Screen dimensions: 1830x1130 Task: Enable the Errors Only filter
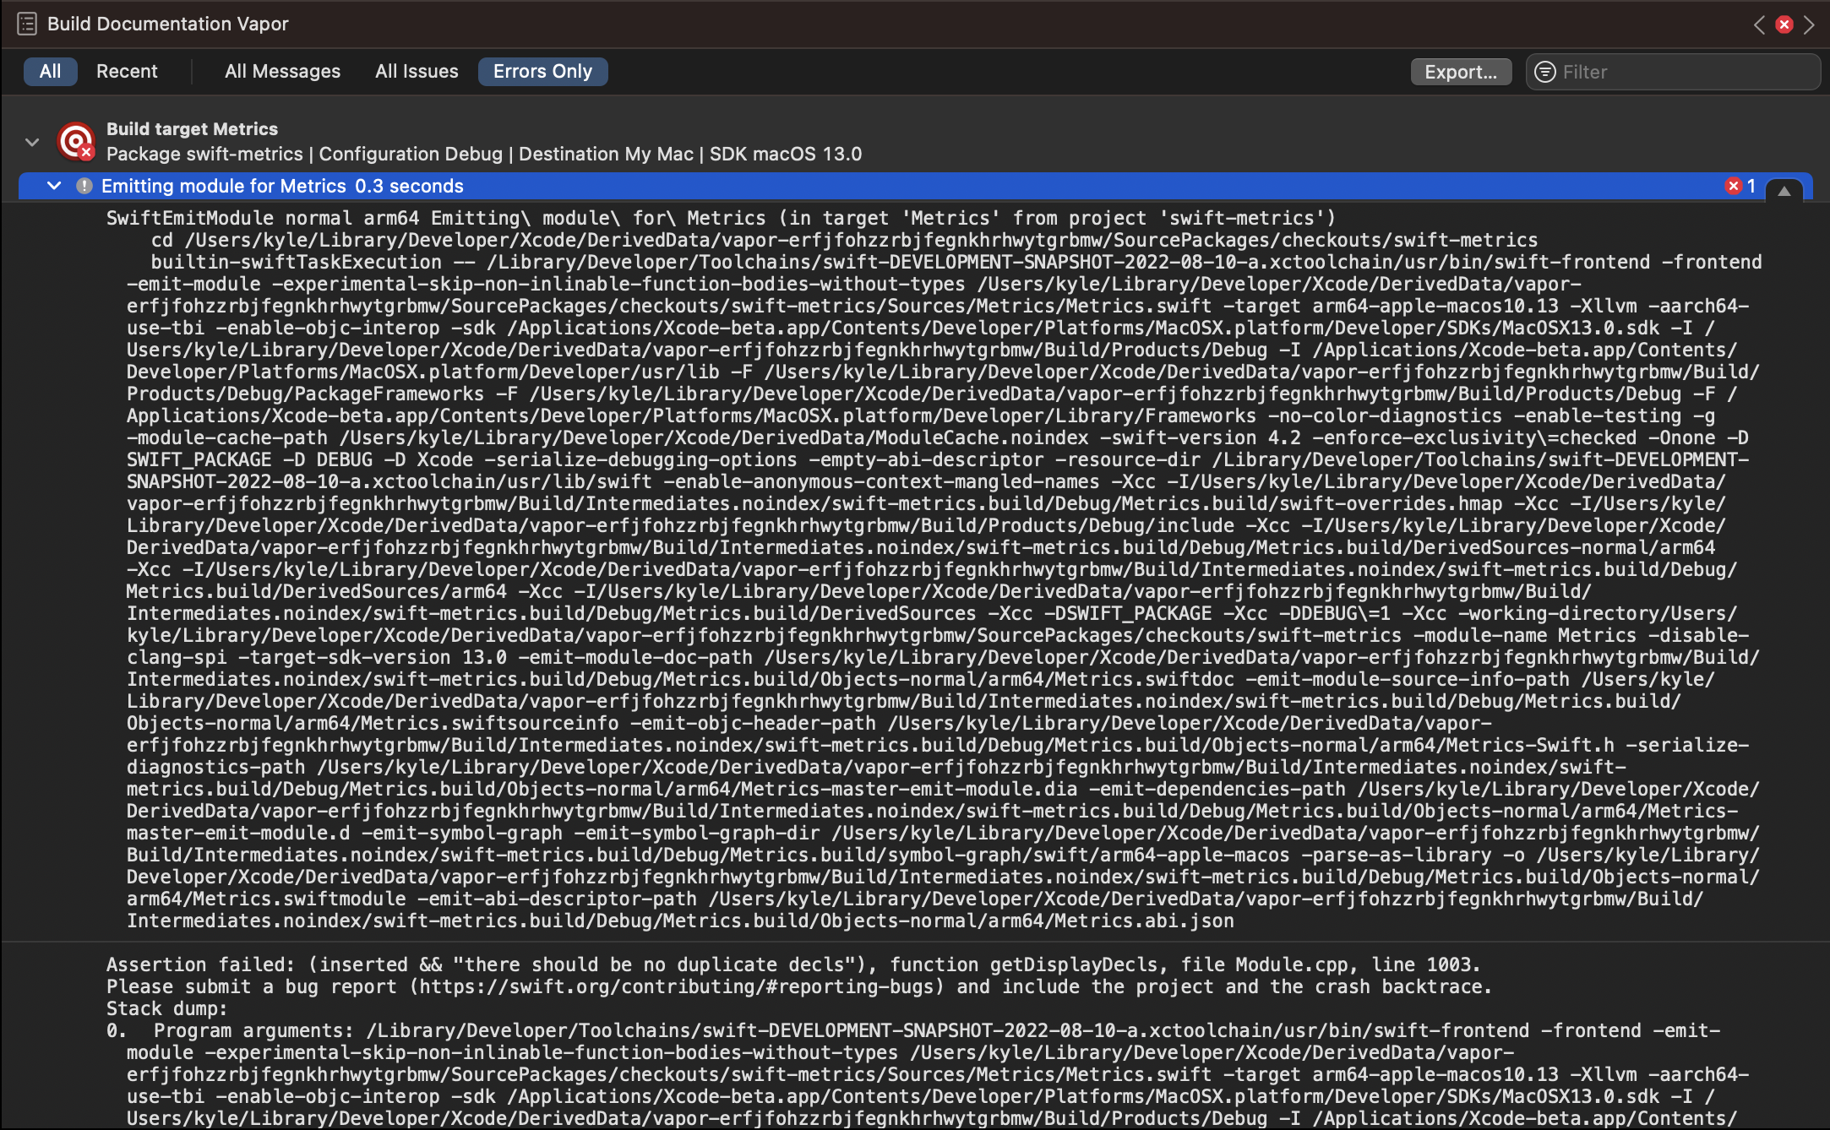(x=542, y=71)
